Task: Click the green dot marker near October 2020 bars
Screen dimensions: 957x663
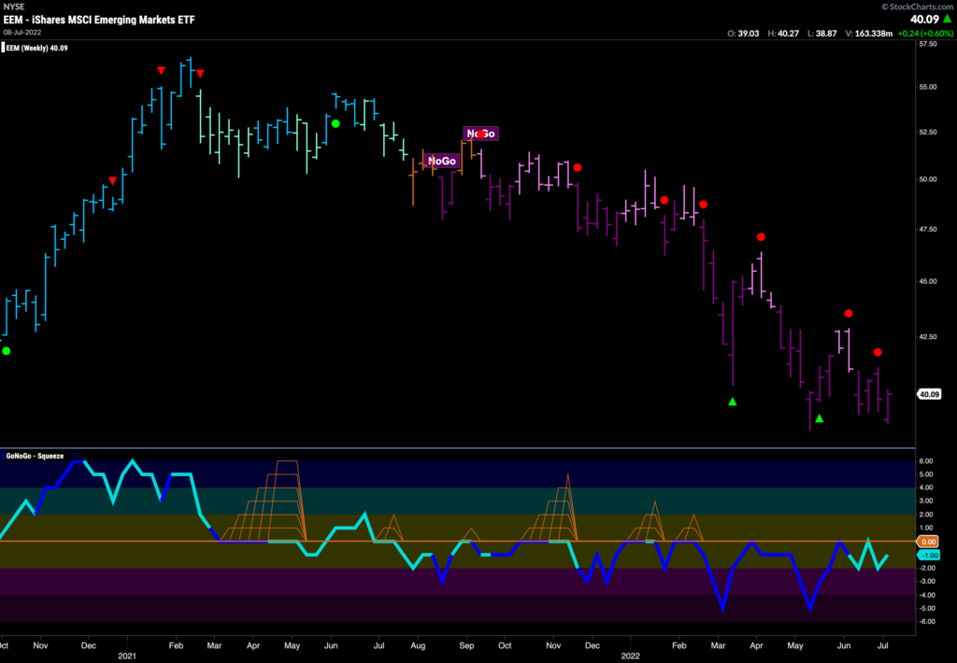Action: pyautogui.click(x=7, y=351)
